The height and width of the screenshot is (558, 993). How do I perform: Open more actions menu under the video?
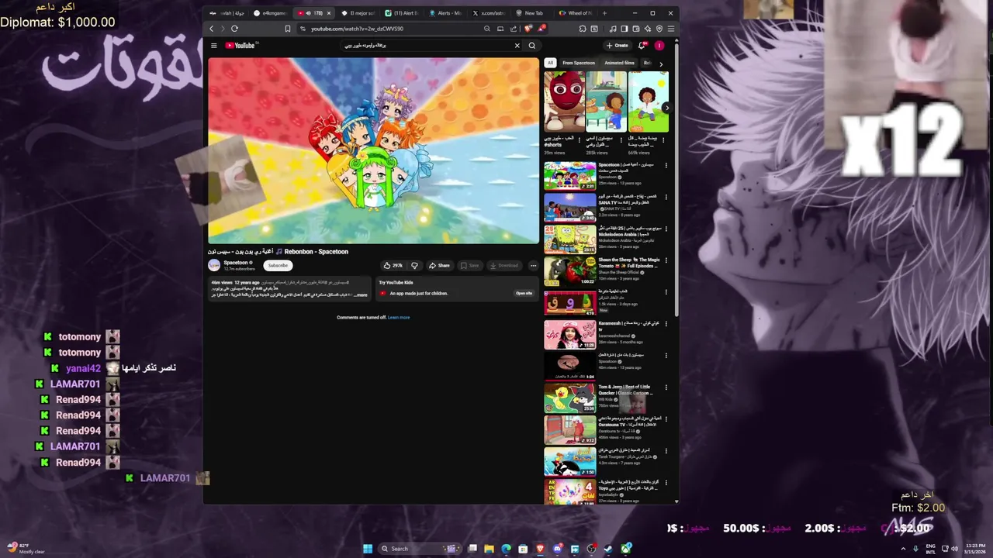(533, 265)
